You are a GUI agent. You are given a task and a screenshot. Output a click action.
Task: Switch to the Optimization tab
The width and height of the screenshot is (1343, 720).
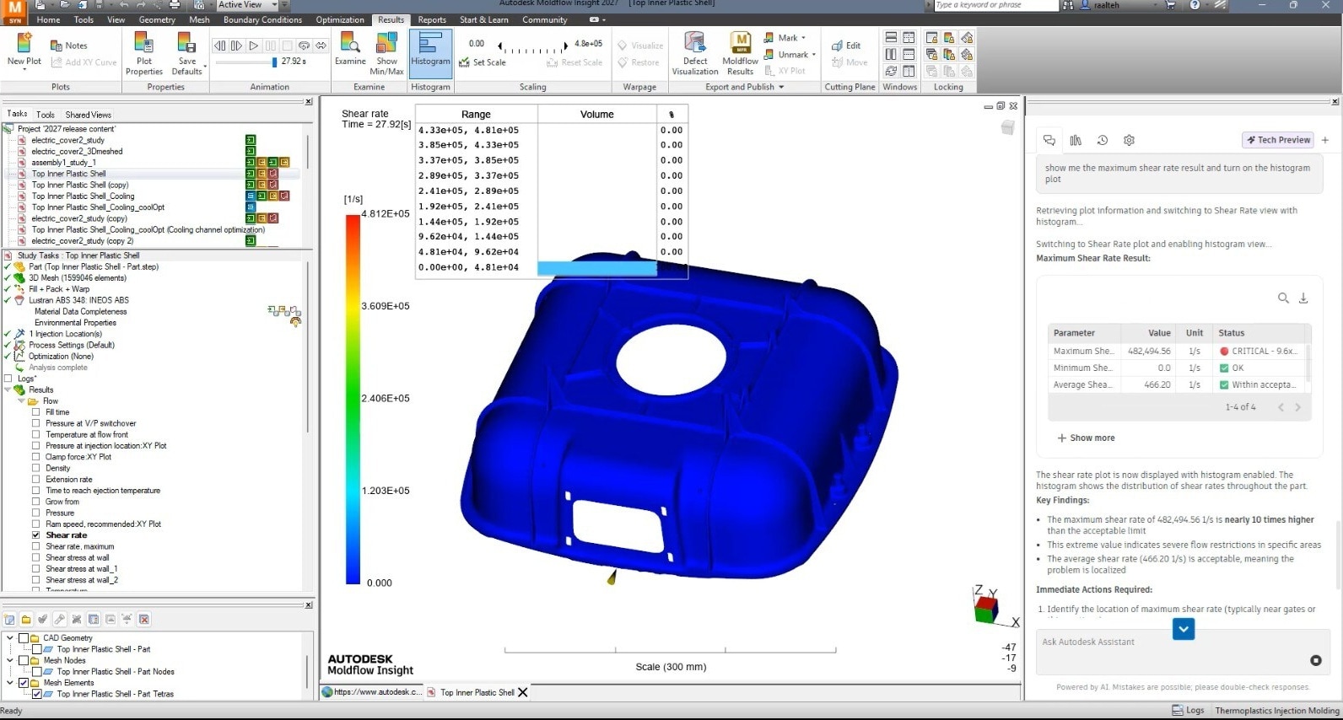[x=340, y=19]
